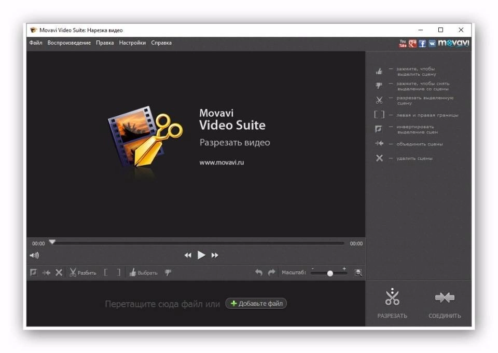Image resolution: width=498 pixels, height=353 pixels.
Task: Click the 'объединить сцены' hint text
Action: pos(419,144)
